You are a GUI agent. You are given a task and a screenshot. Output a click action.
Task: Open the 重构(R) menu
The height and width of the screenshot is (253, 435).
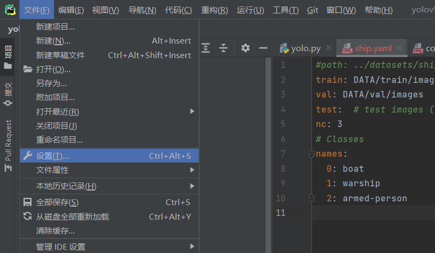214,10
